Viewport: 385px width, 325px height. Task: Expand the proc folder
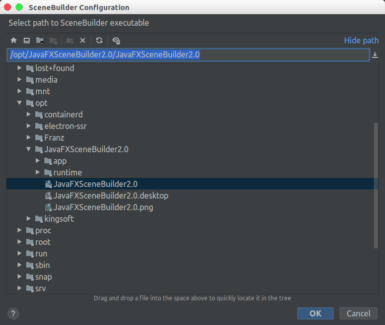(x=19, y=230)
